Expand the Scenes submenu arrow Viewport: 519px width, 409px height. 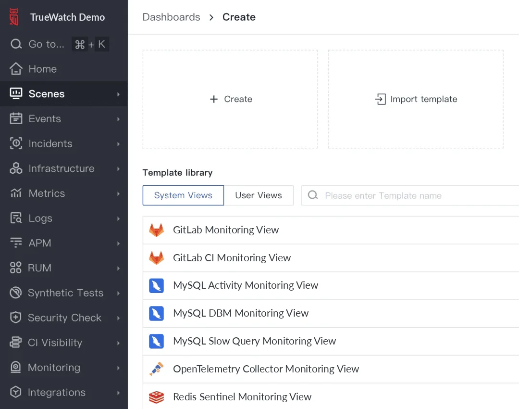(118, 94)
